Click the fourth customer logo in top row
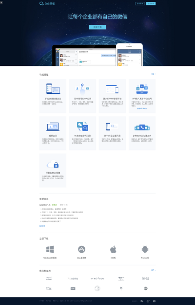The width and height of the screenshot is (195, 305). coord(121,279)
